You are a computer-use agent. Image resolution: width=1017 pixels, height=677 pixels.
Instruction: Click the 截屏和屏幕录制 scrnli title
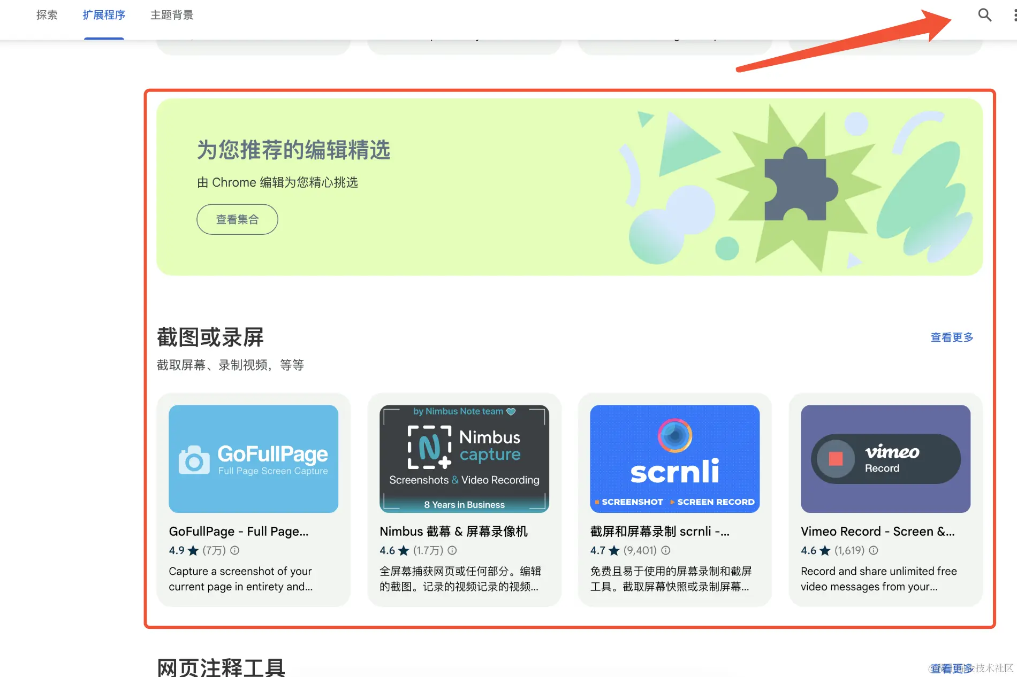(660, 532)
